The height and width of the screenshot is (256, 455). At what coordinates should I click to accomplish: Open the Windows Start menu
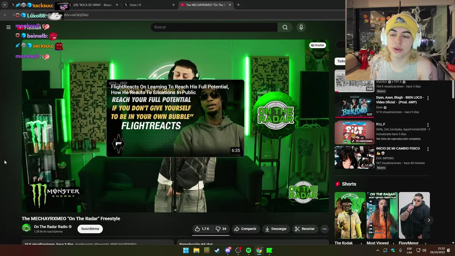pos(186,250)
